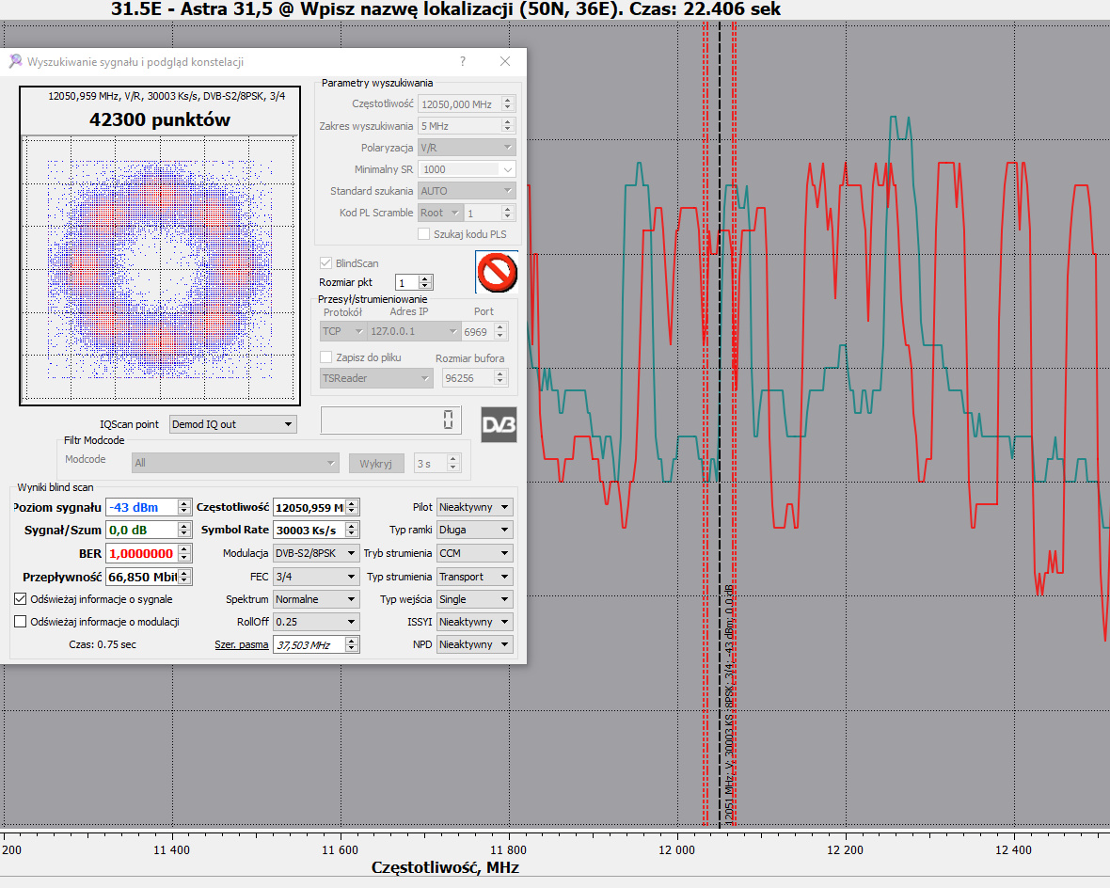Image resolution: width=1110 pixels, height=888 pixels.
Task: Click the PL Scramble code number stepper
Action: coord(508,213)
